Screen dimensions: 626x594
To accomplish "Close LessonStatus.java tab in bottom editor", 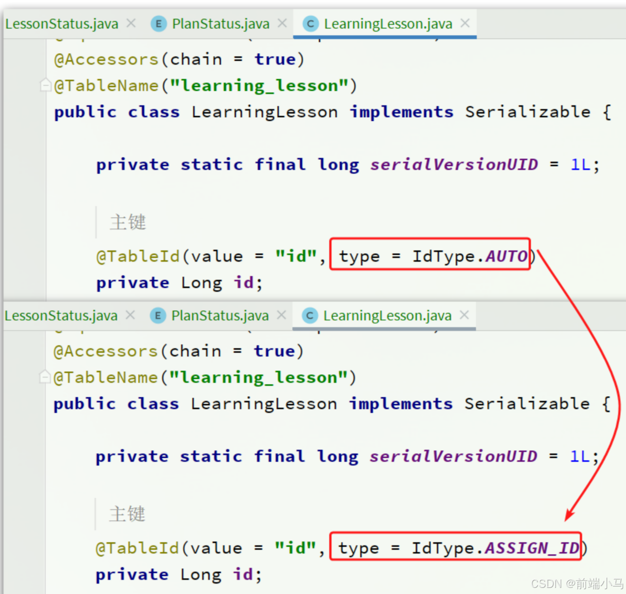I will pyautogui.click(x=130, y=315).
